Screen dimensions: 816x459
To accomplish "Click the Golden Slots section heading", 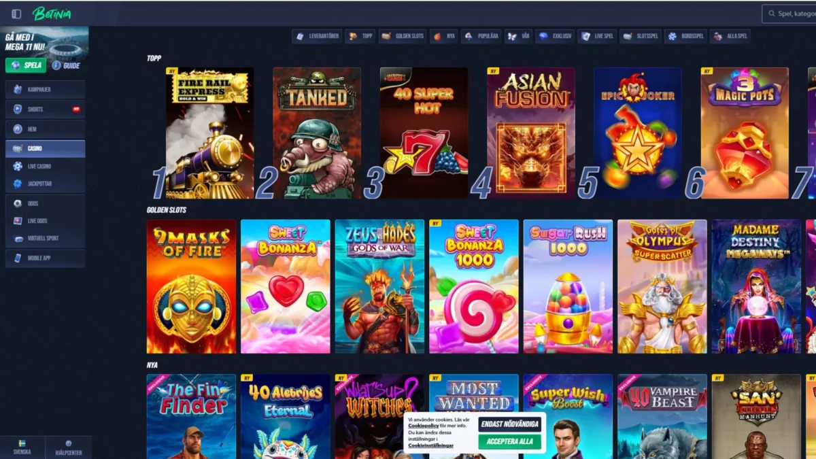I will point(167,210).
